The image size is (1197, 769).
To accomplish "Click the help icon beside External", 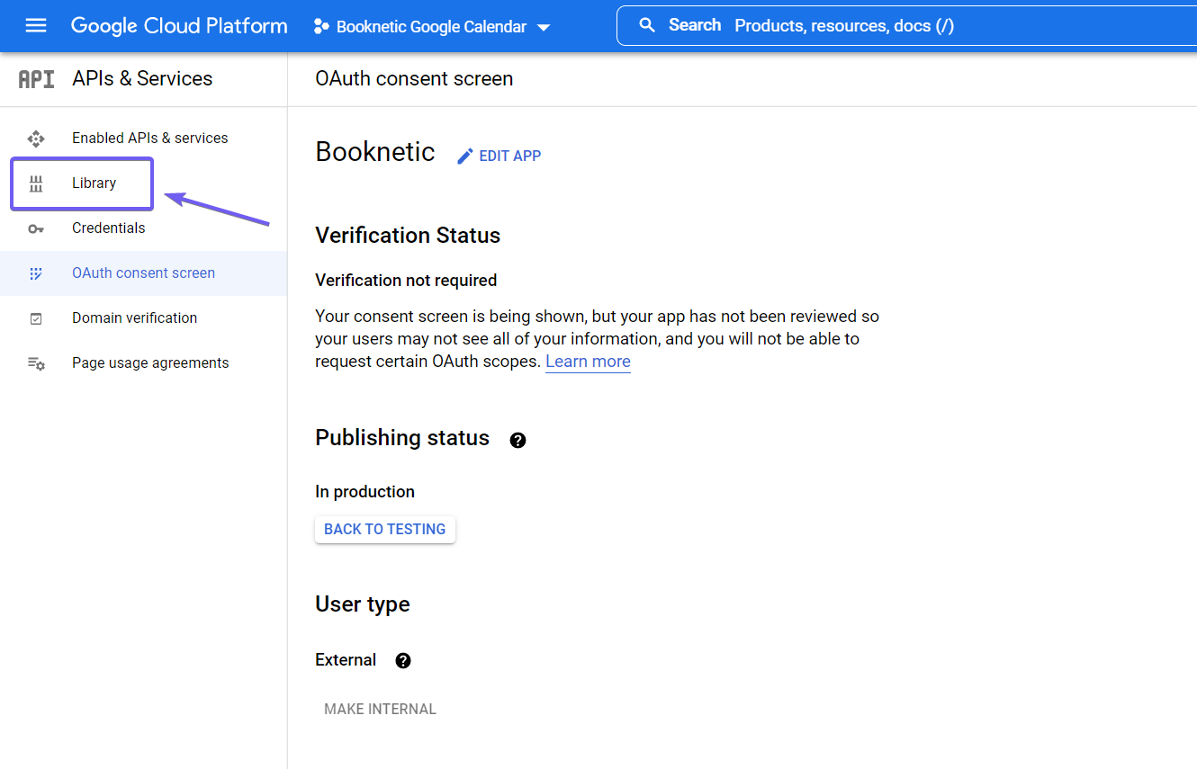I will tap(403, 661).
